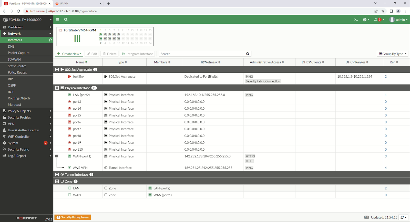Click the Integrate Interface button

tap(138, 54)
